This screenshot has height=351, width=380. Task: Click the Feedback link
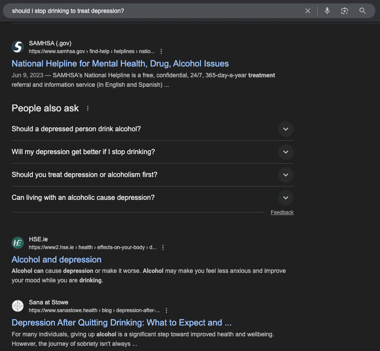[x=282, y=212]
